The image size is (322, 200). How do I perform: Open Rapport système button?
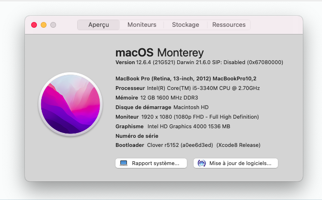tap(151, 163)
